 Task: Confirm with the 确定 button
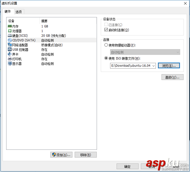pyautogui.click(x=127, y=167)
